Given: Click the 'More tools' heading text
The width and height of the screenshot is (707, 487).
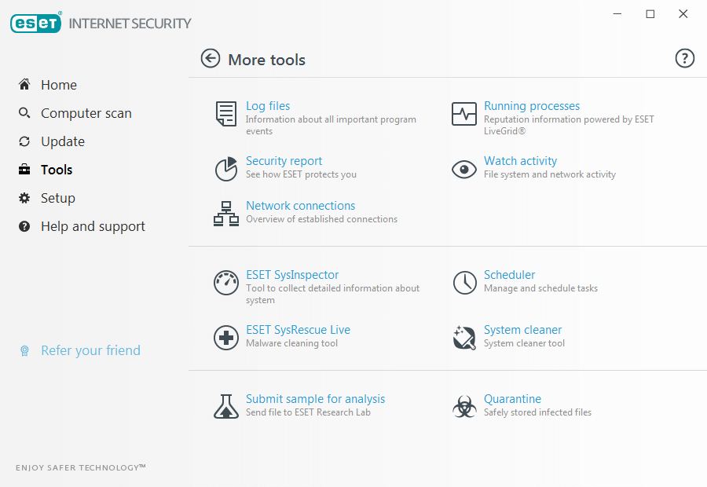Looking at the screenshot, I should point(266,60).
